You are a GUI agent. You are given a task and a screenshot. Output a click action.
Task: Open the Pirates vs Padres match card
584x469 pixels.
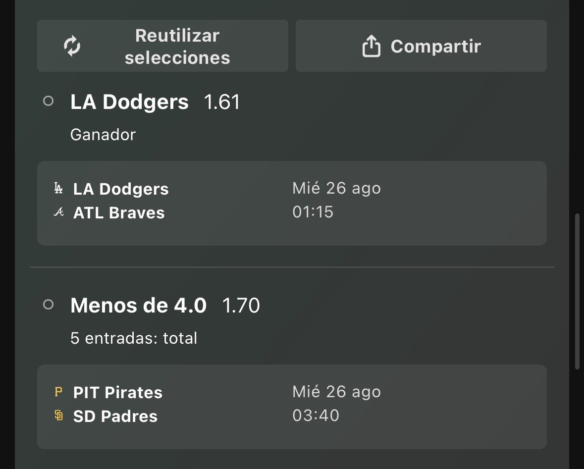292,407
